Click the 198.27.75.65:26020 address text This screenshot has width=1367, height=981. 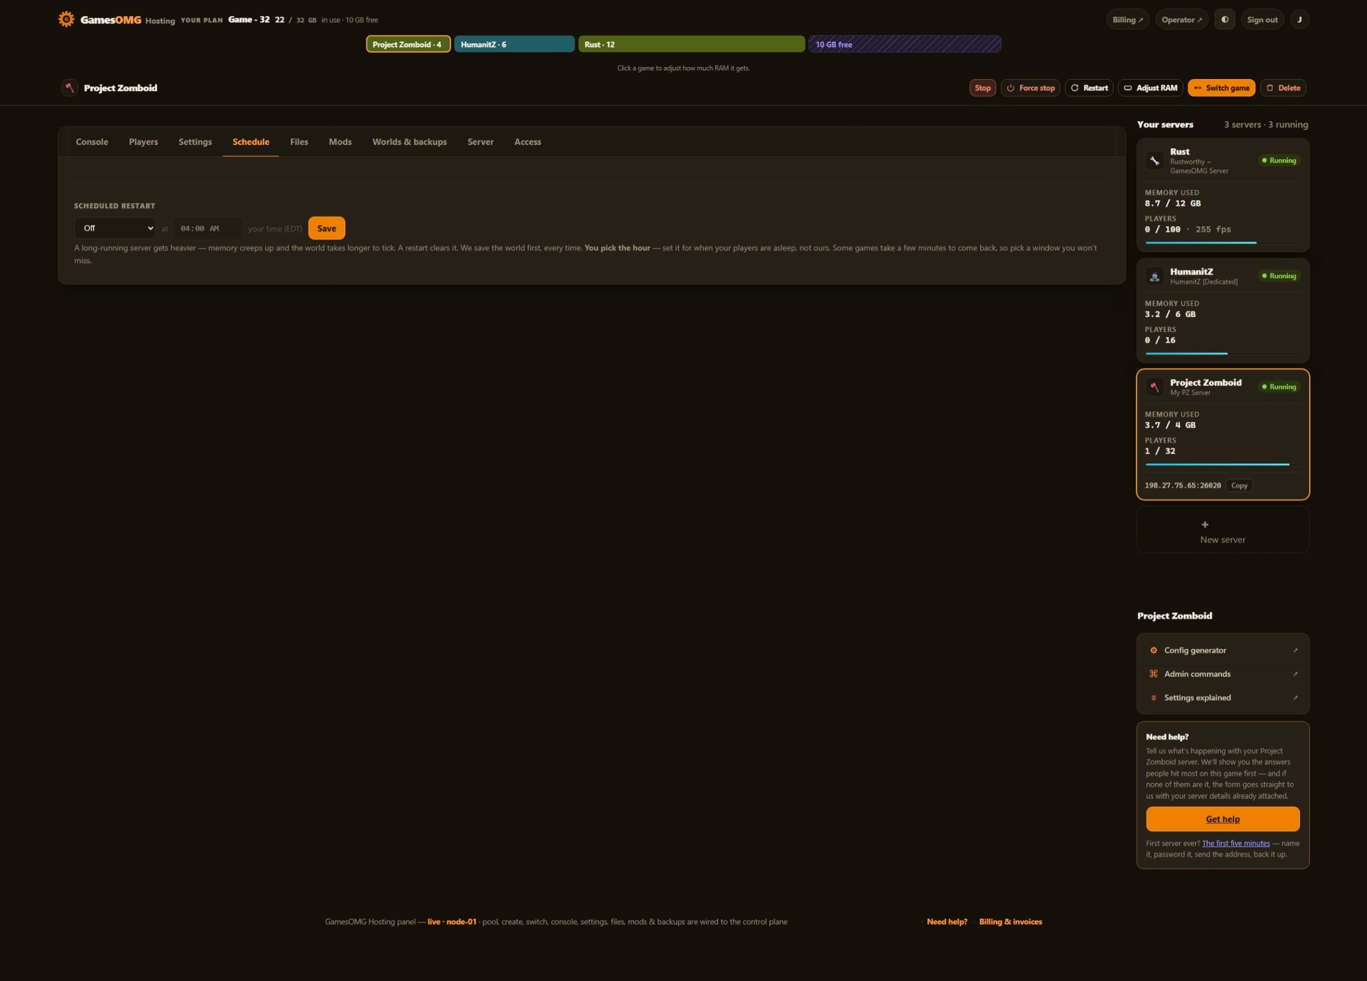click(1183, 486)
